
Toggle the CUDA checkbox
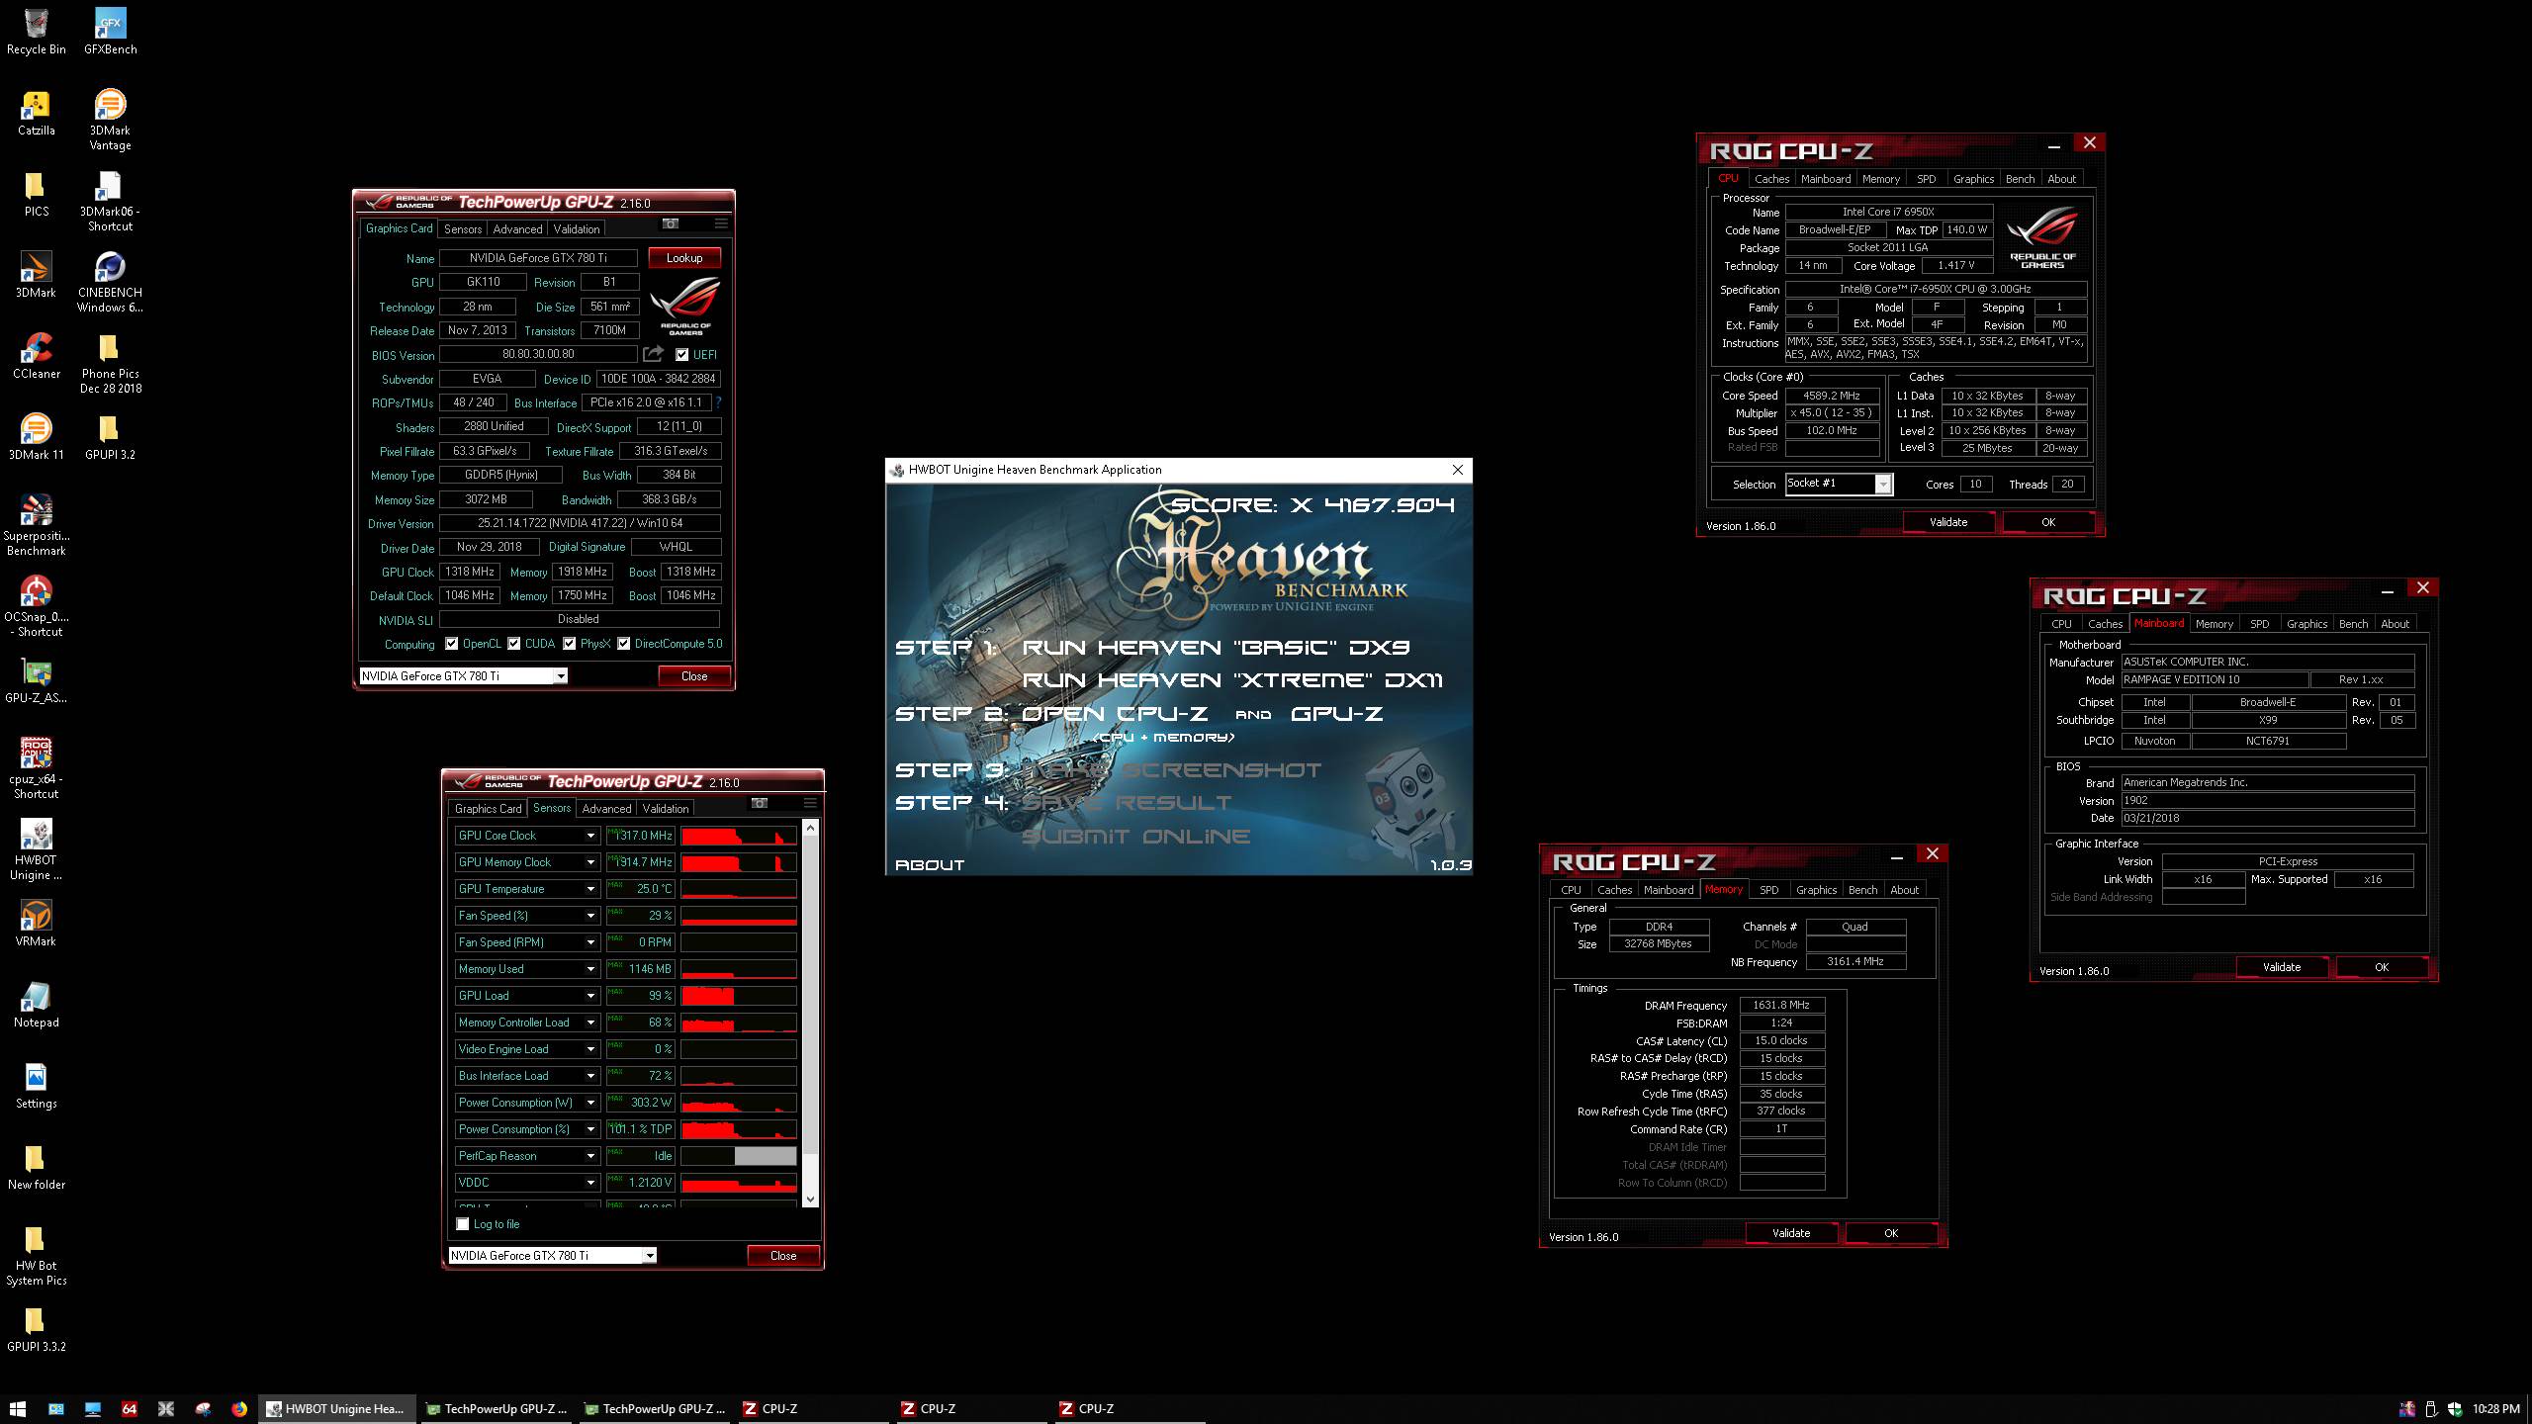(x=514, y=644)
